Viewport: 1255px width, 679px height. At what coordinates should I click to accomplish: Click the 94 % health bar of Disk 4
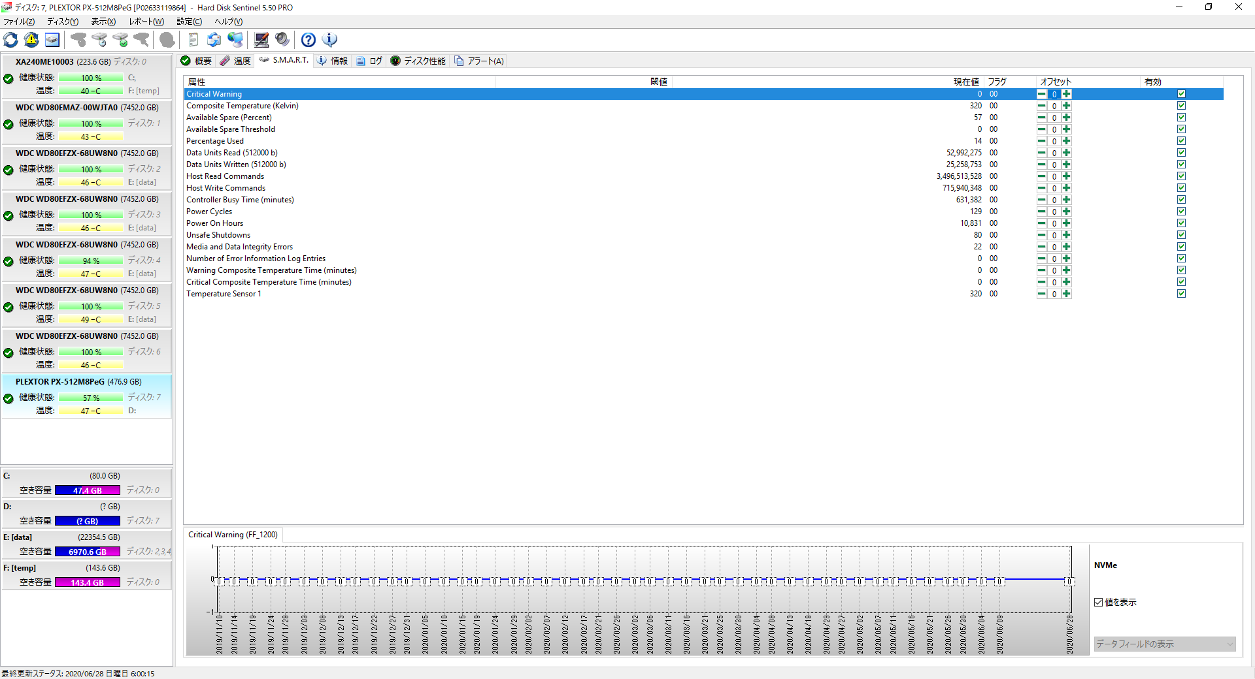pos(91,261)
